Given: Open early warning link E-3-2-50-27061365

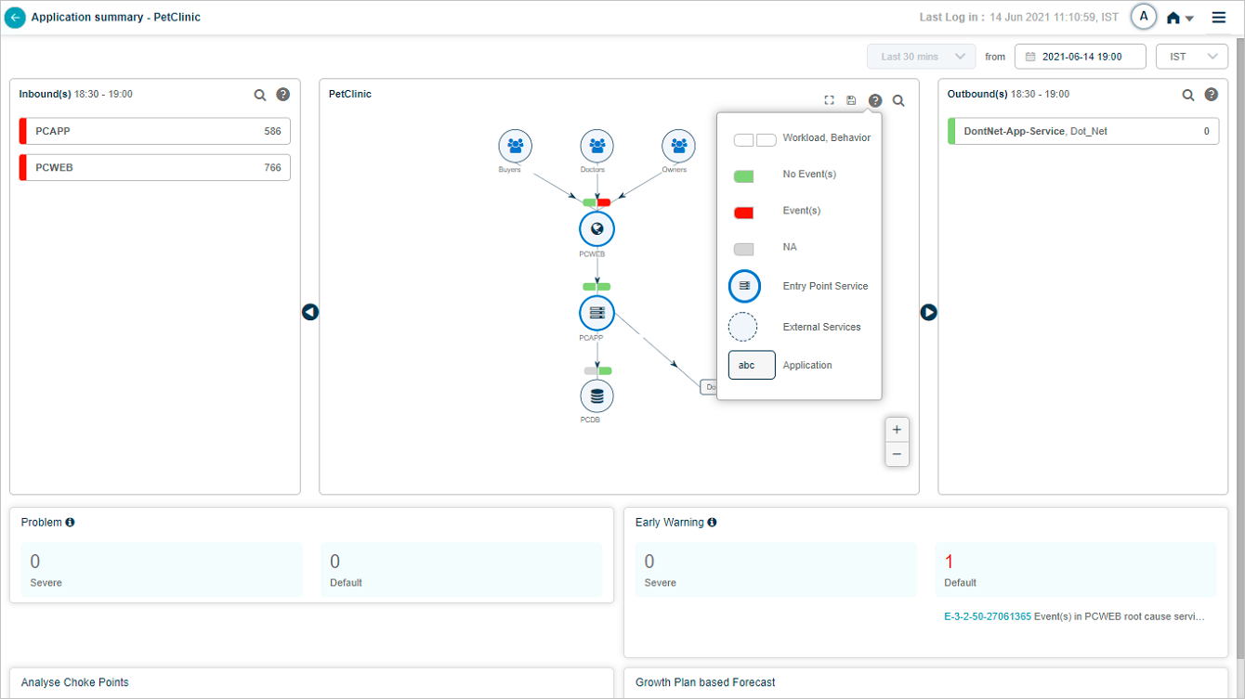Looking at the screenshot, I should tap(987, 616).
